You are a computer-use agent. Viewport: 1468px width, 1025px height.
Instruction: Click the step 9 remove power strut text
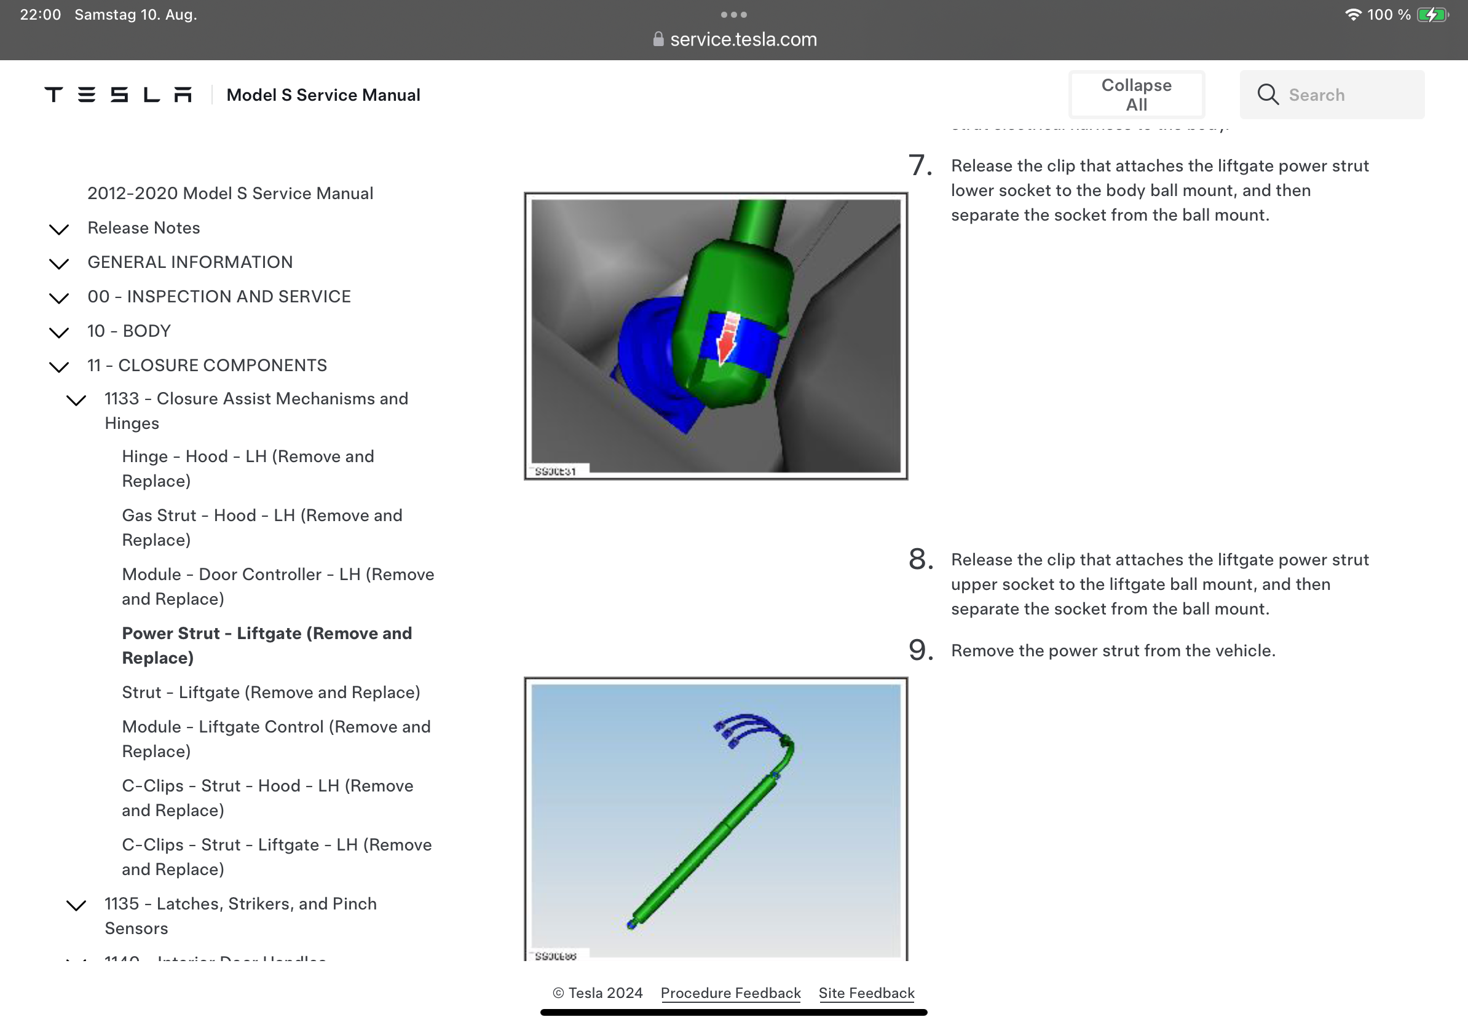[x=1113, y=651]
